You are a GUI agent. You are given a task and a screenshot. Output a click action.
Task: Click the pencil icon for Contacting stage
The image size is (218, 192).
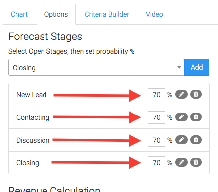tap(181, 117)
